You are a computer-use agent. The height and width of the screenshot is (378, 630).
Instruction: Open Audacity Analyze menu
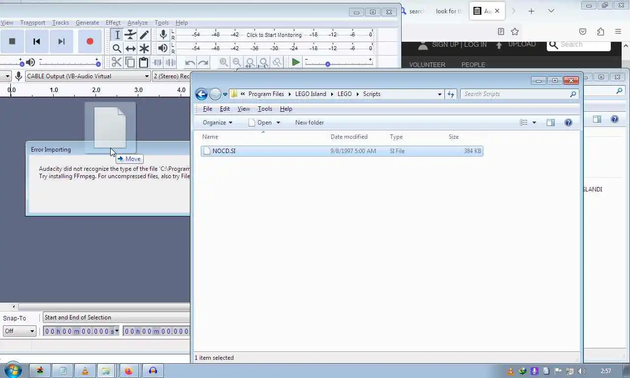pyautogui.click(x=137, y=23)
